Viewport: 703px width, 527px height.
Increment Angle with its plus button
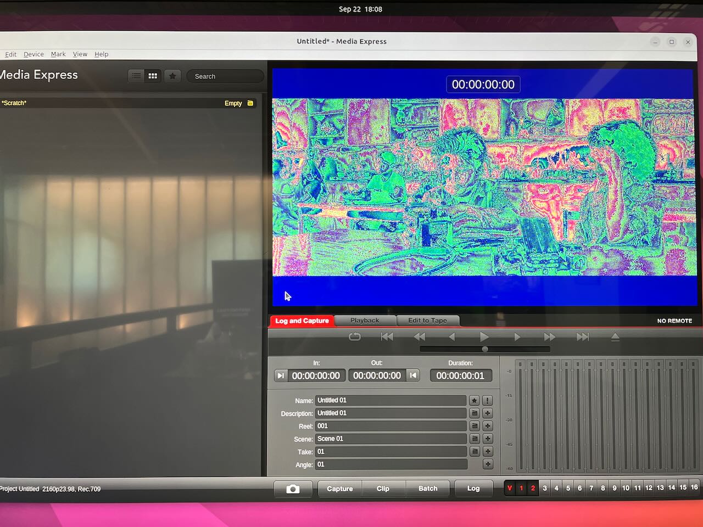click(x=487, y=464)
